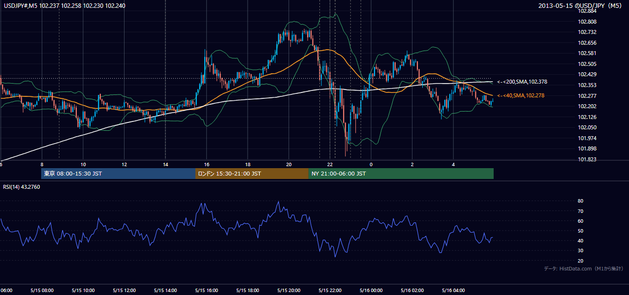Click RSI scale value 40

tap(581, 240)
